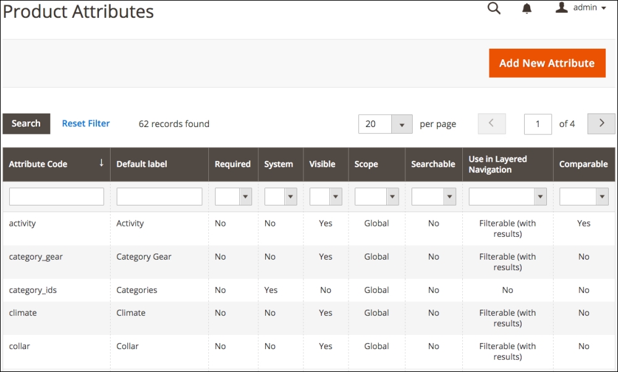This screenshot has width=618, height=372.
Task: Click the Default label filter field
Action: click(159, 197)
